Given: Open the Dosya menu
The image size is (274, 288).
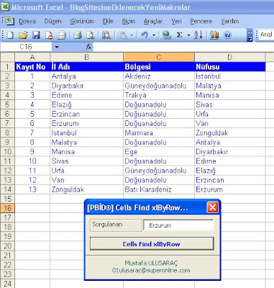Looking at the screenshot, I should tap(27, 21).
